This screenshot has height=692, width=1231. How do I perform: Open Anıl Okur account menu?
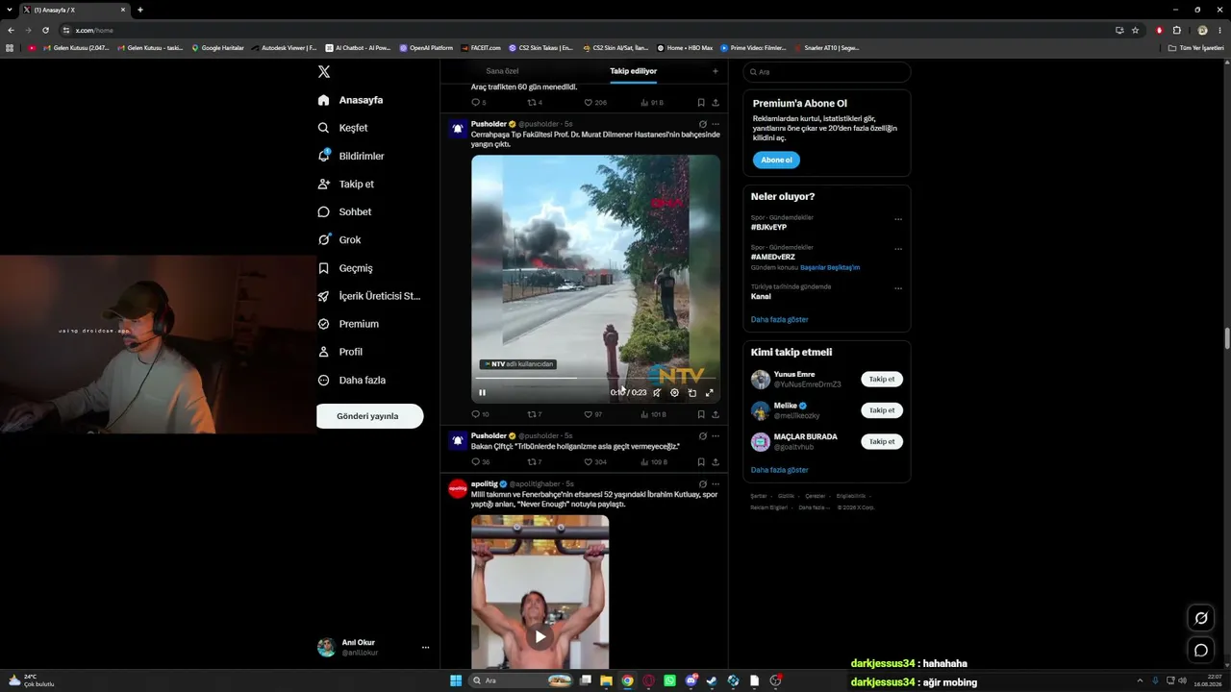373,647
